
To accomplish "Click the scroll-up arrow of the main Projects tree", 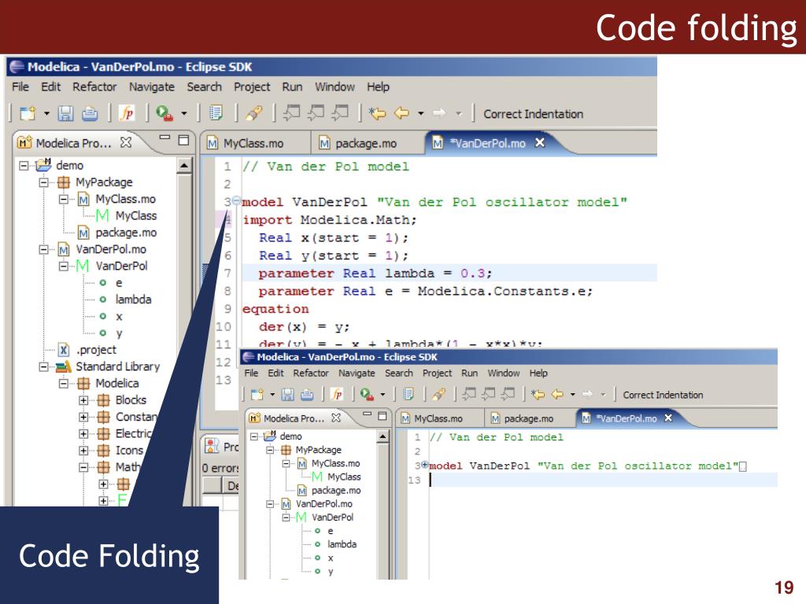I will 184,165.
